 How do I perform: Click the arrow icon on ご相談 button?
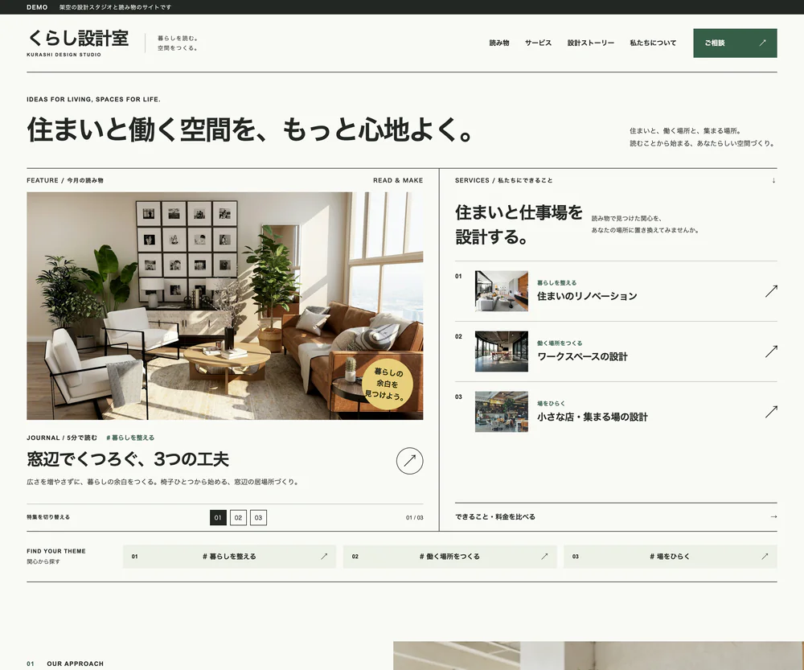point(762,43)
